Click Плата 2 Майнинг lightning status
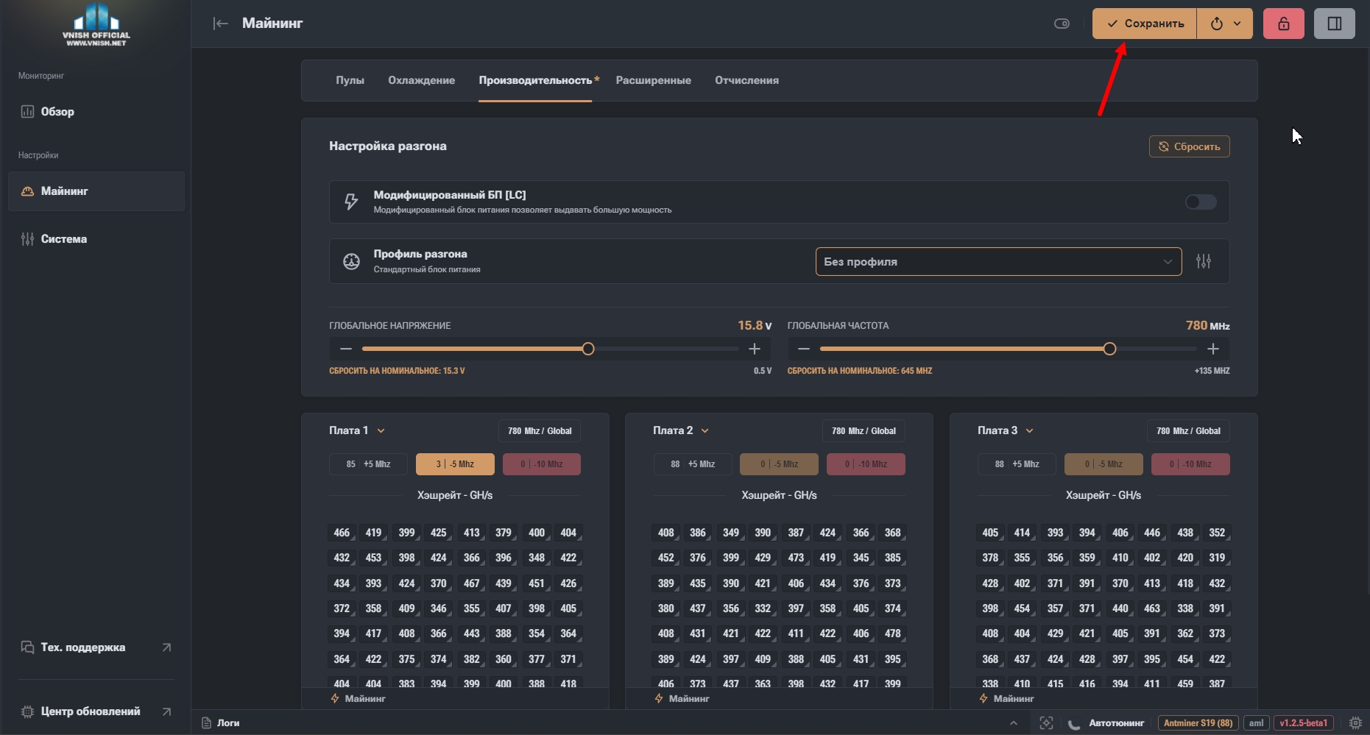 point(682,699)
